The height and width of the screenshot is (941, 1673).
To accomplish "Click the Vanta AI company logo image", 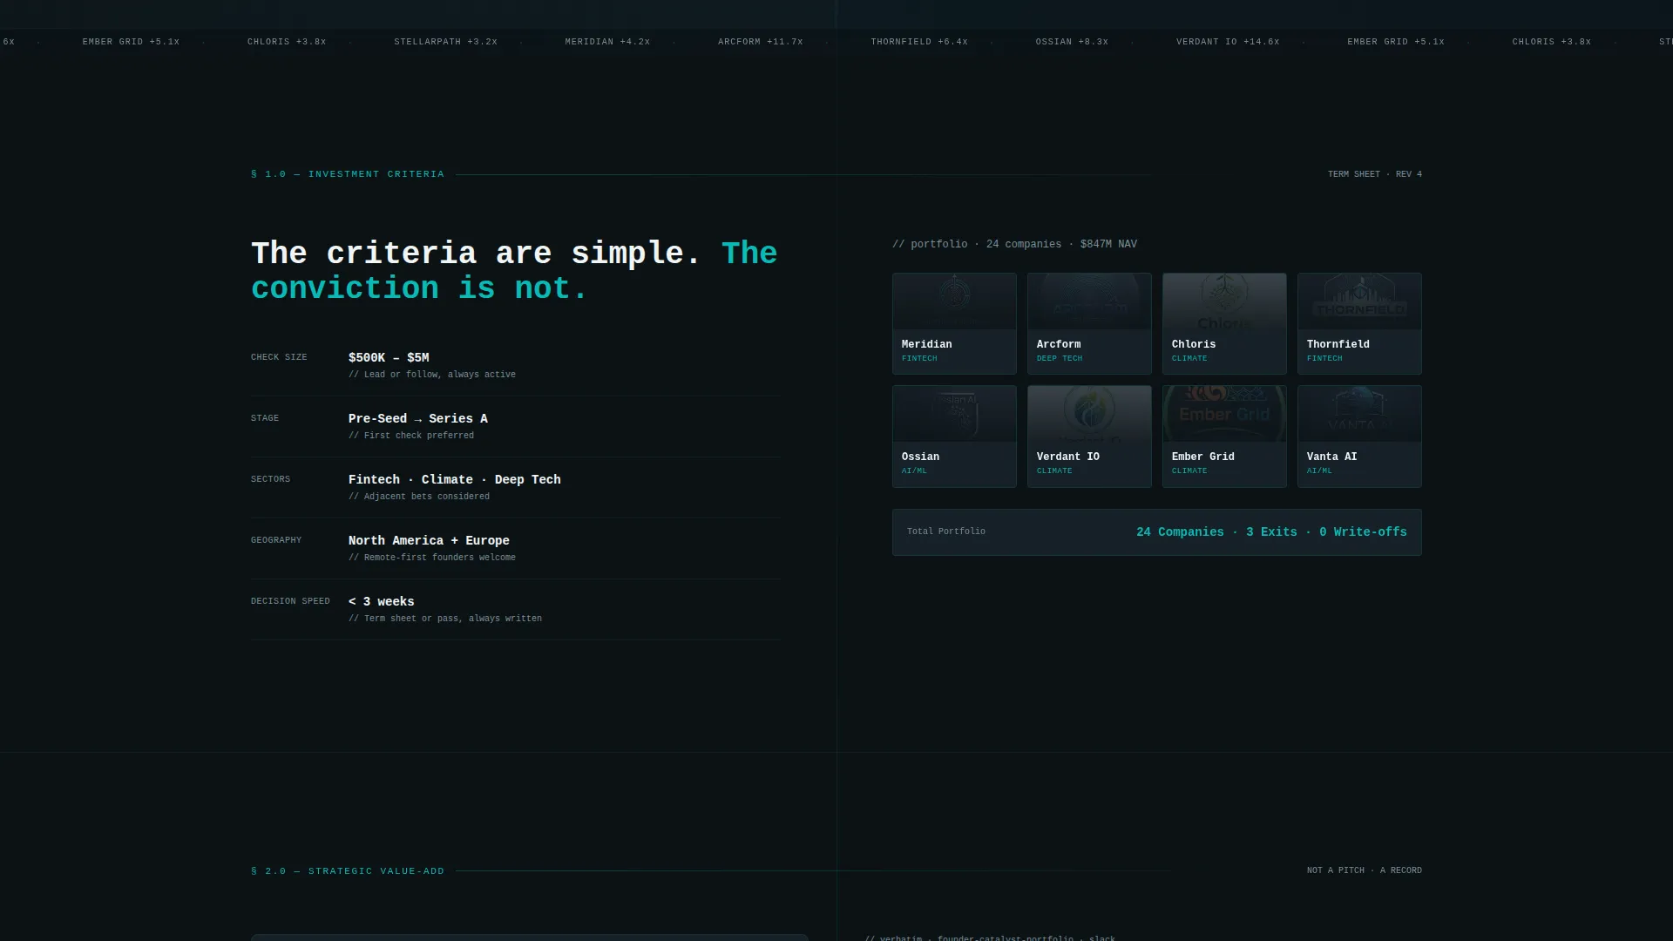I will pos(1359,414).
